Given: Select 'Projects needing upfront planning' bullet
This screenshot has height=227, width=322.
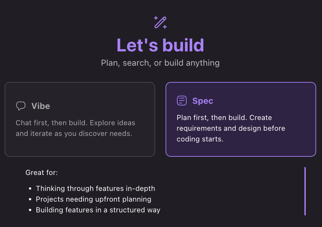Looking at the screenshot, I should (93, 199).
